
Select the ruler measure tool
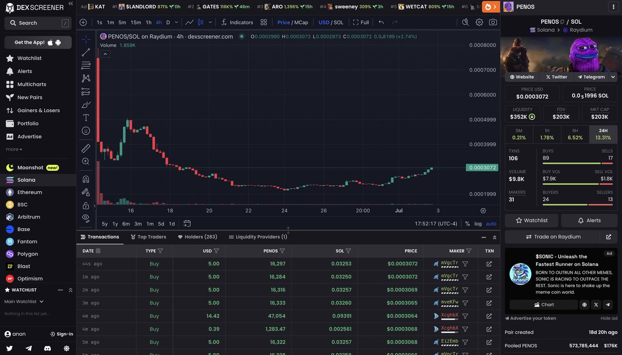tap(86, 148)
